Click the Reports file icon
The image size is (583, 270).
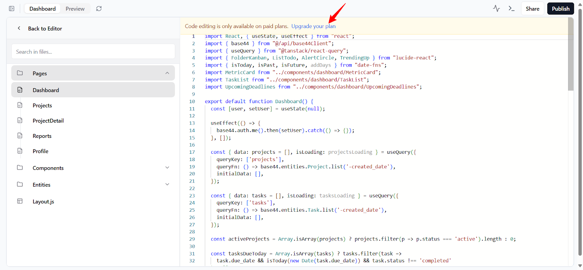(x=20, y=136)
